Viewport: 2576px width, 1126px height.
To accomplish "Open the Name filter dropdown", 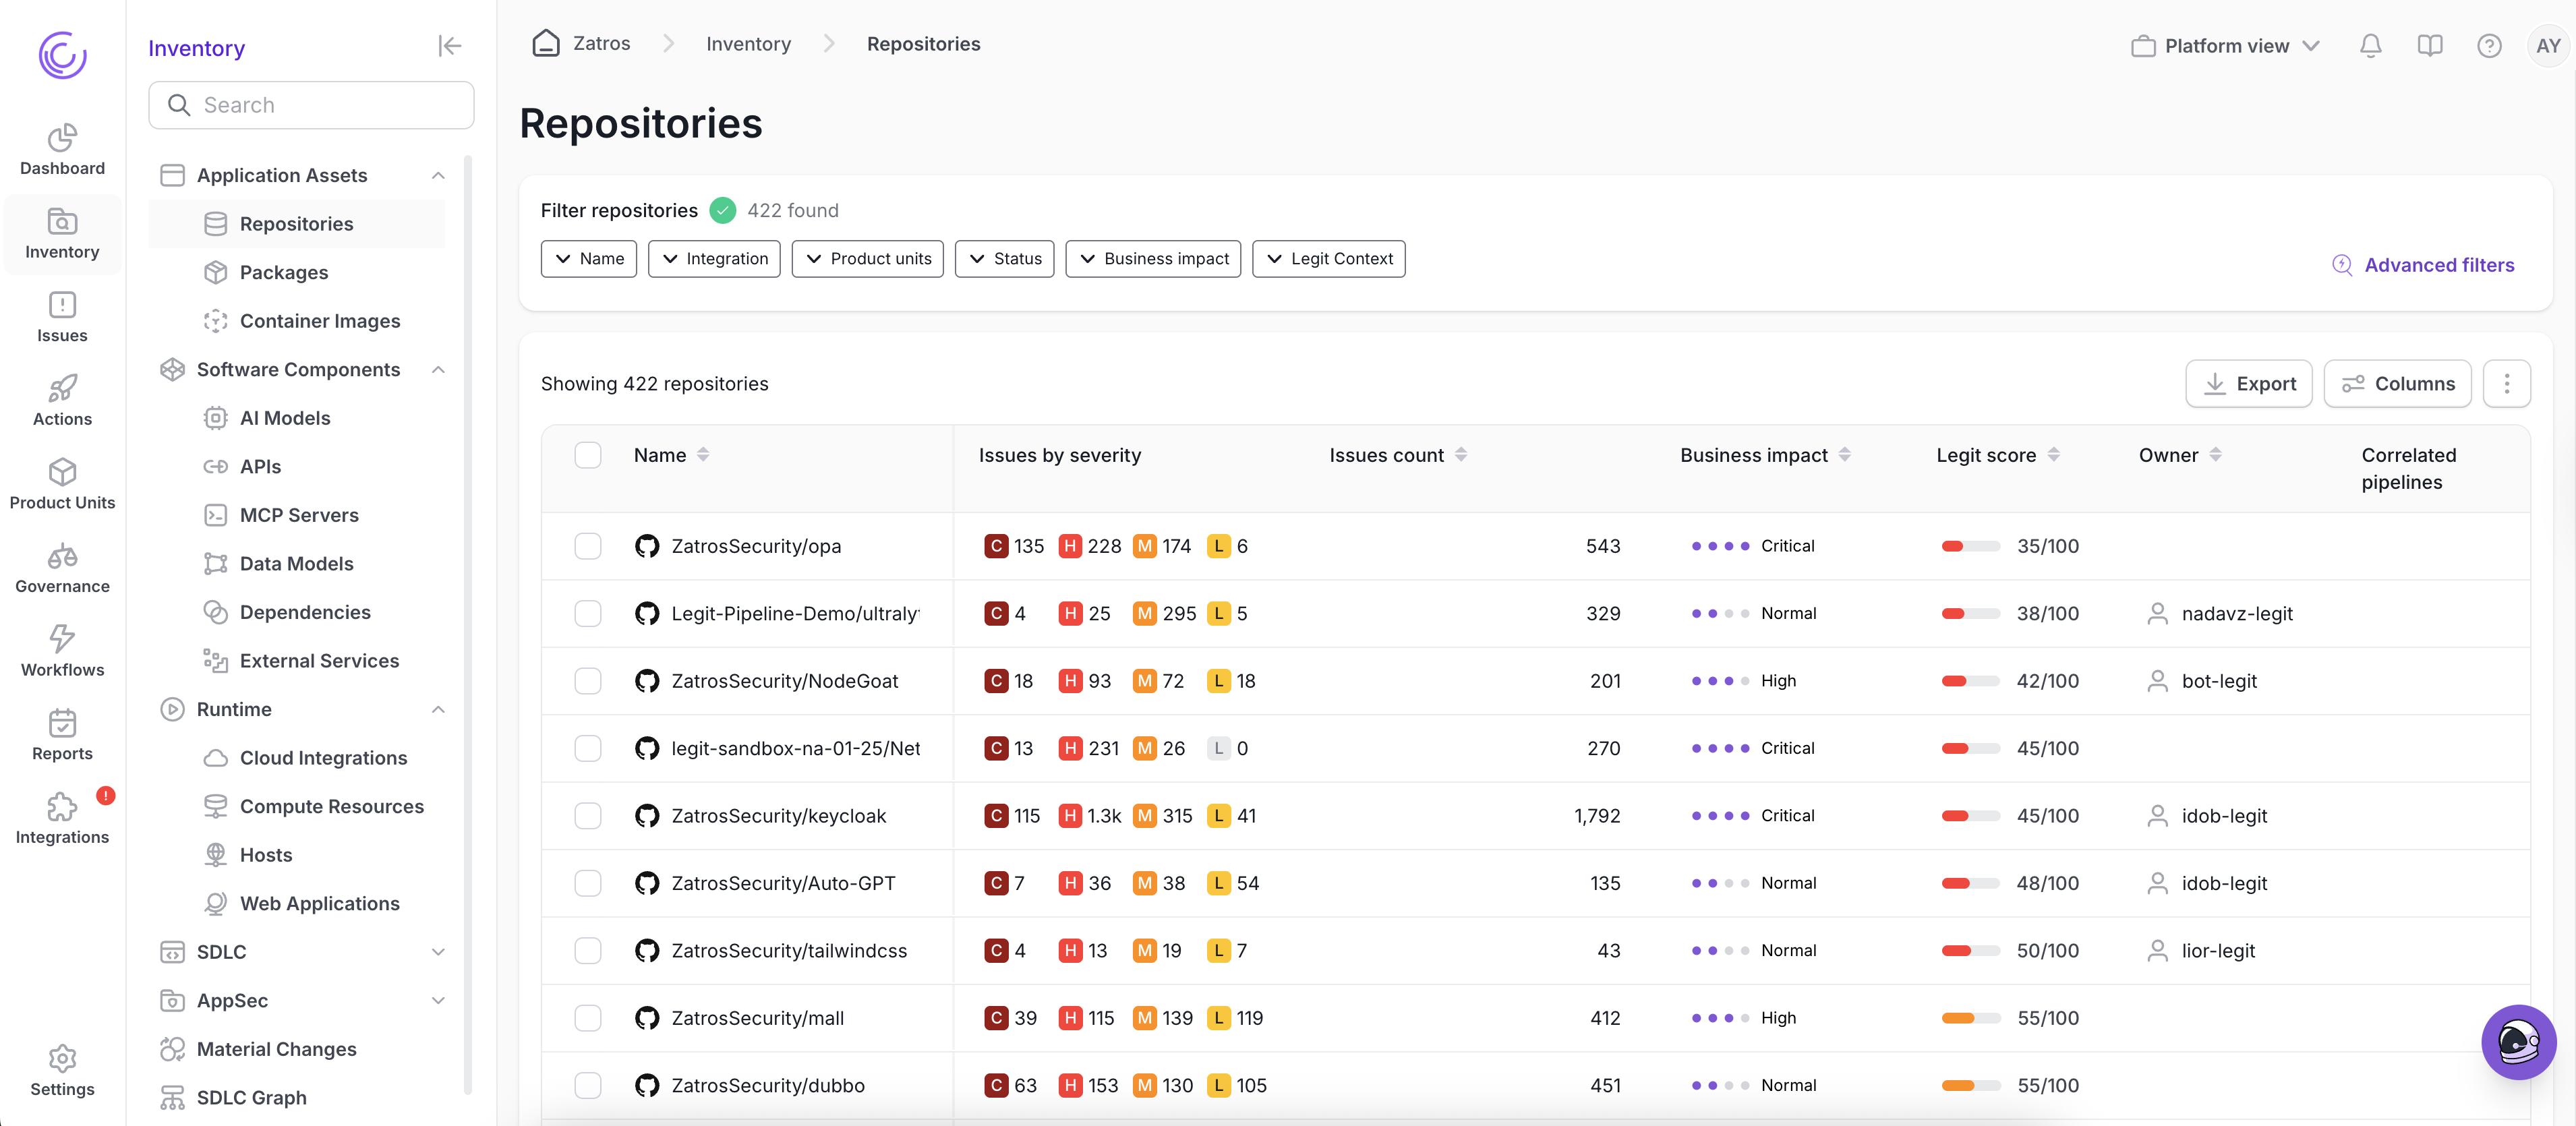I will click(x=589, y=259).
